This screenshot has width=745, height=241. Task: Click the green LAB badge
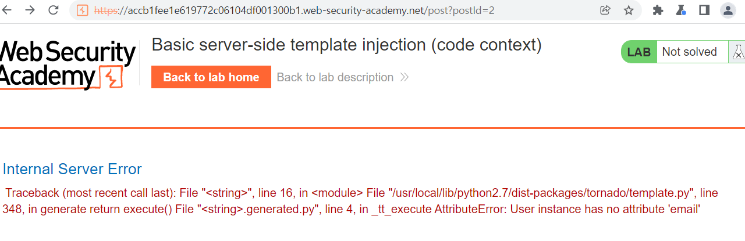click(639, 52)
